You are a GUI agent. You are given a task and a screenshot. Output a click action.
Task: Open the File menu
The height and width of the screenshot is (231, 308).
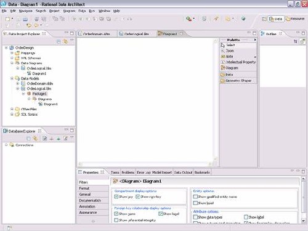4,11
